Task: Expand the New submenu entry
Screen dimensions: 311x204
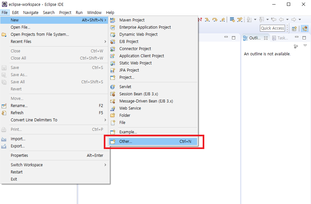Action: pyautogui.click(x=54, y=20)
